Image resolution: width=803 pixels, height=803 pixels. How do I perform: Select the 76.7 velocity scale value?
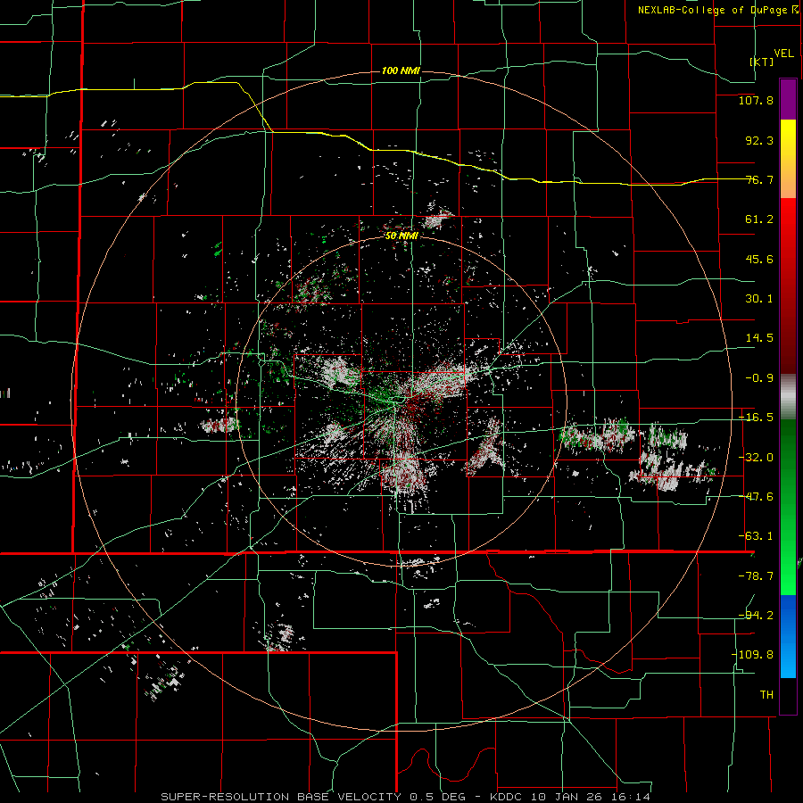(759, 179)
